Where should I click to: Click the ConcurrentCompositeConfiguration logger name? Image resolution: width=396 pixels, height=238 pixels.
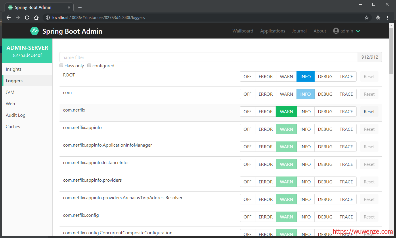118,233
